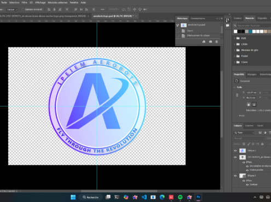Switch to the Historique panel tab
Image resolution: width=271 pixels, height=202 pixels.
point(182,19)
